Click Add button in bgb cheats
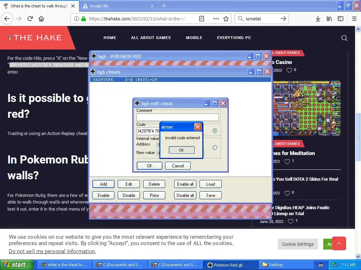 [103, 184]
